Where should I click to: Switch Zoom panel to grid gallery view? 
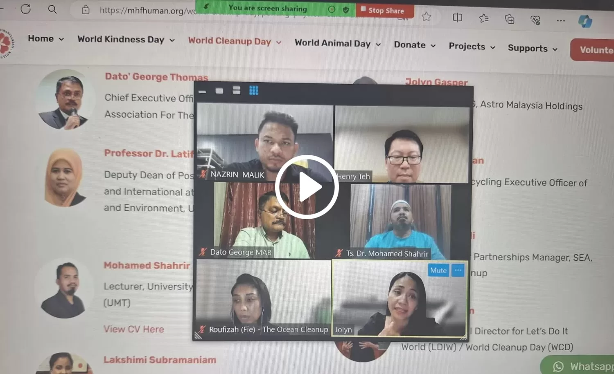tap(253, 91)
